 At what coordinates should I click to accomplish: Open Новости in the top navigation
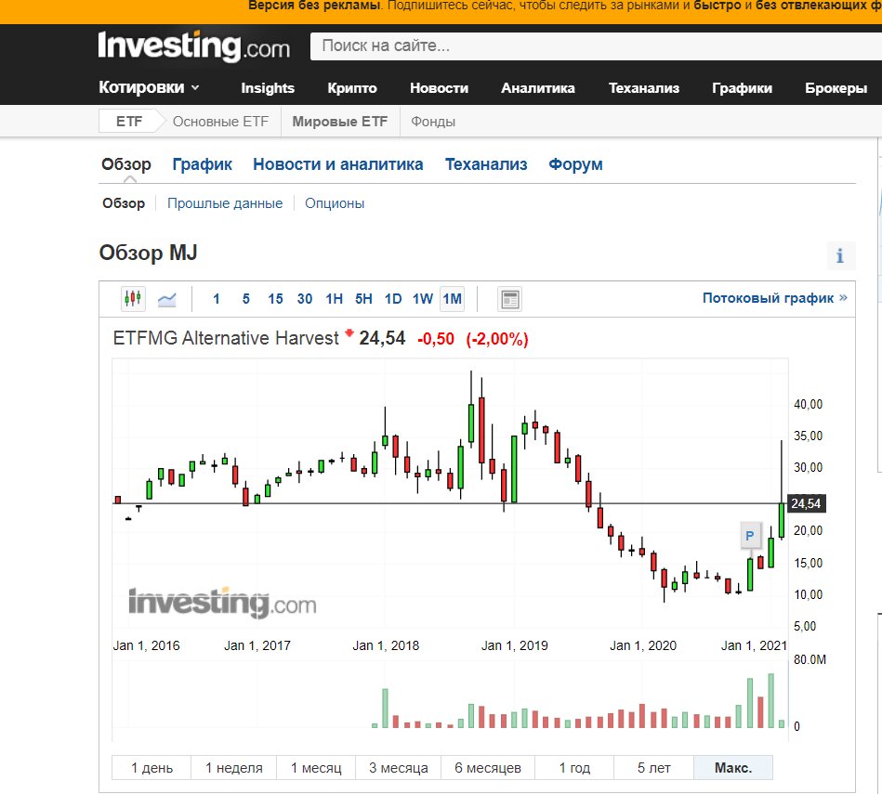click(439, 88)
